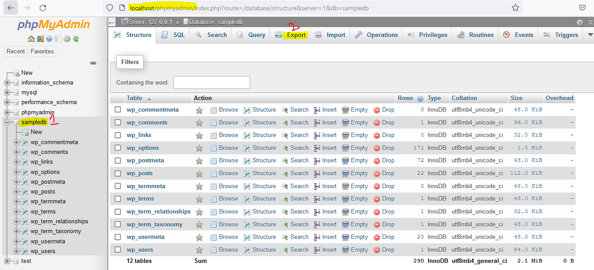Browse the wp_posts table
Viewport: 594px width, 270px height.
point(224,173)
